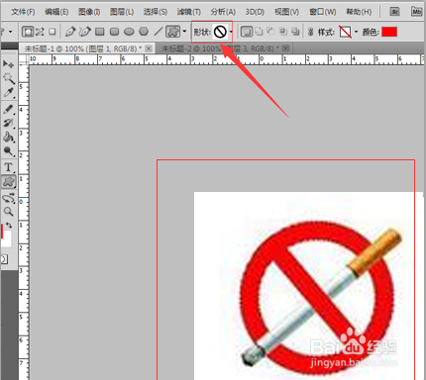Select Subtract from Shape Area option
426x380 pixels.
pos(270,32)
